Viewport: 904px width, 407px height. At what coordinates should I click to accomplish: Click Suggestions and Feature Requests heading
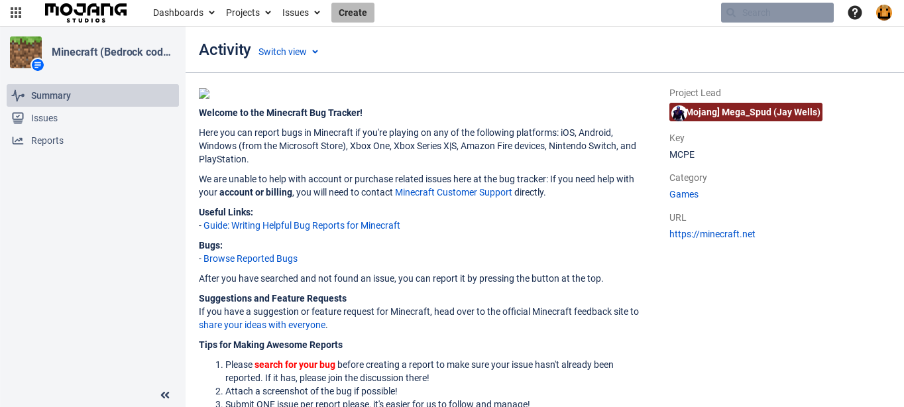pyautogui.click(x=272, y=298)
